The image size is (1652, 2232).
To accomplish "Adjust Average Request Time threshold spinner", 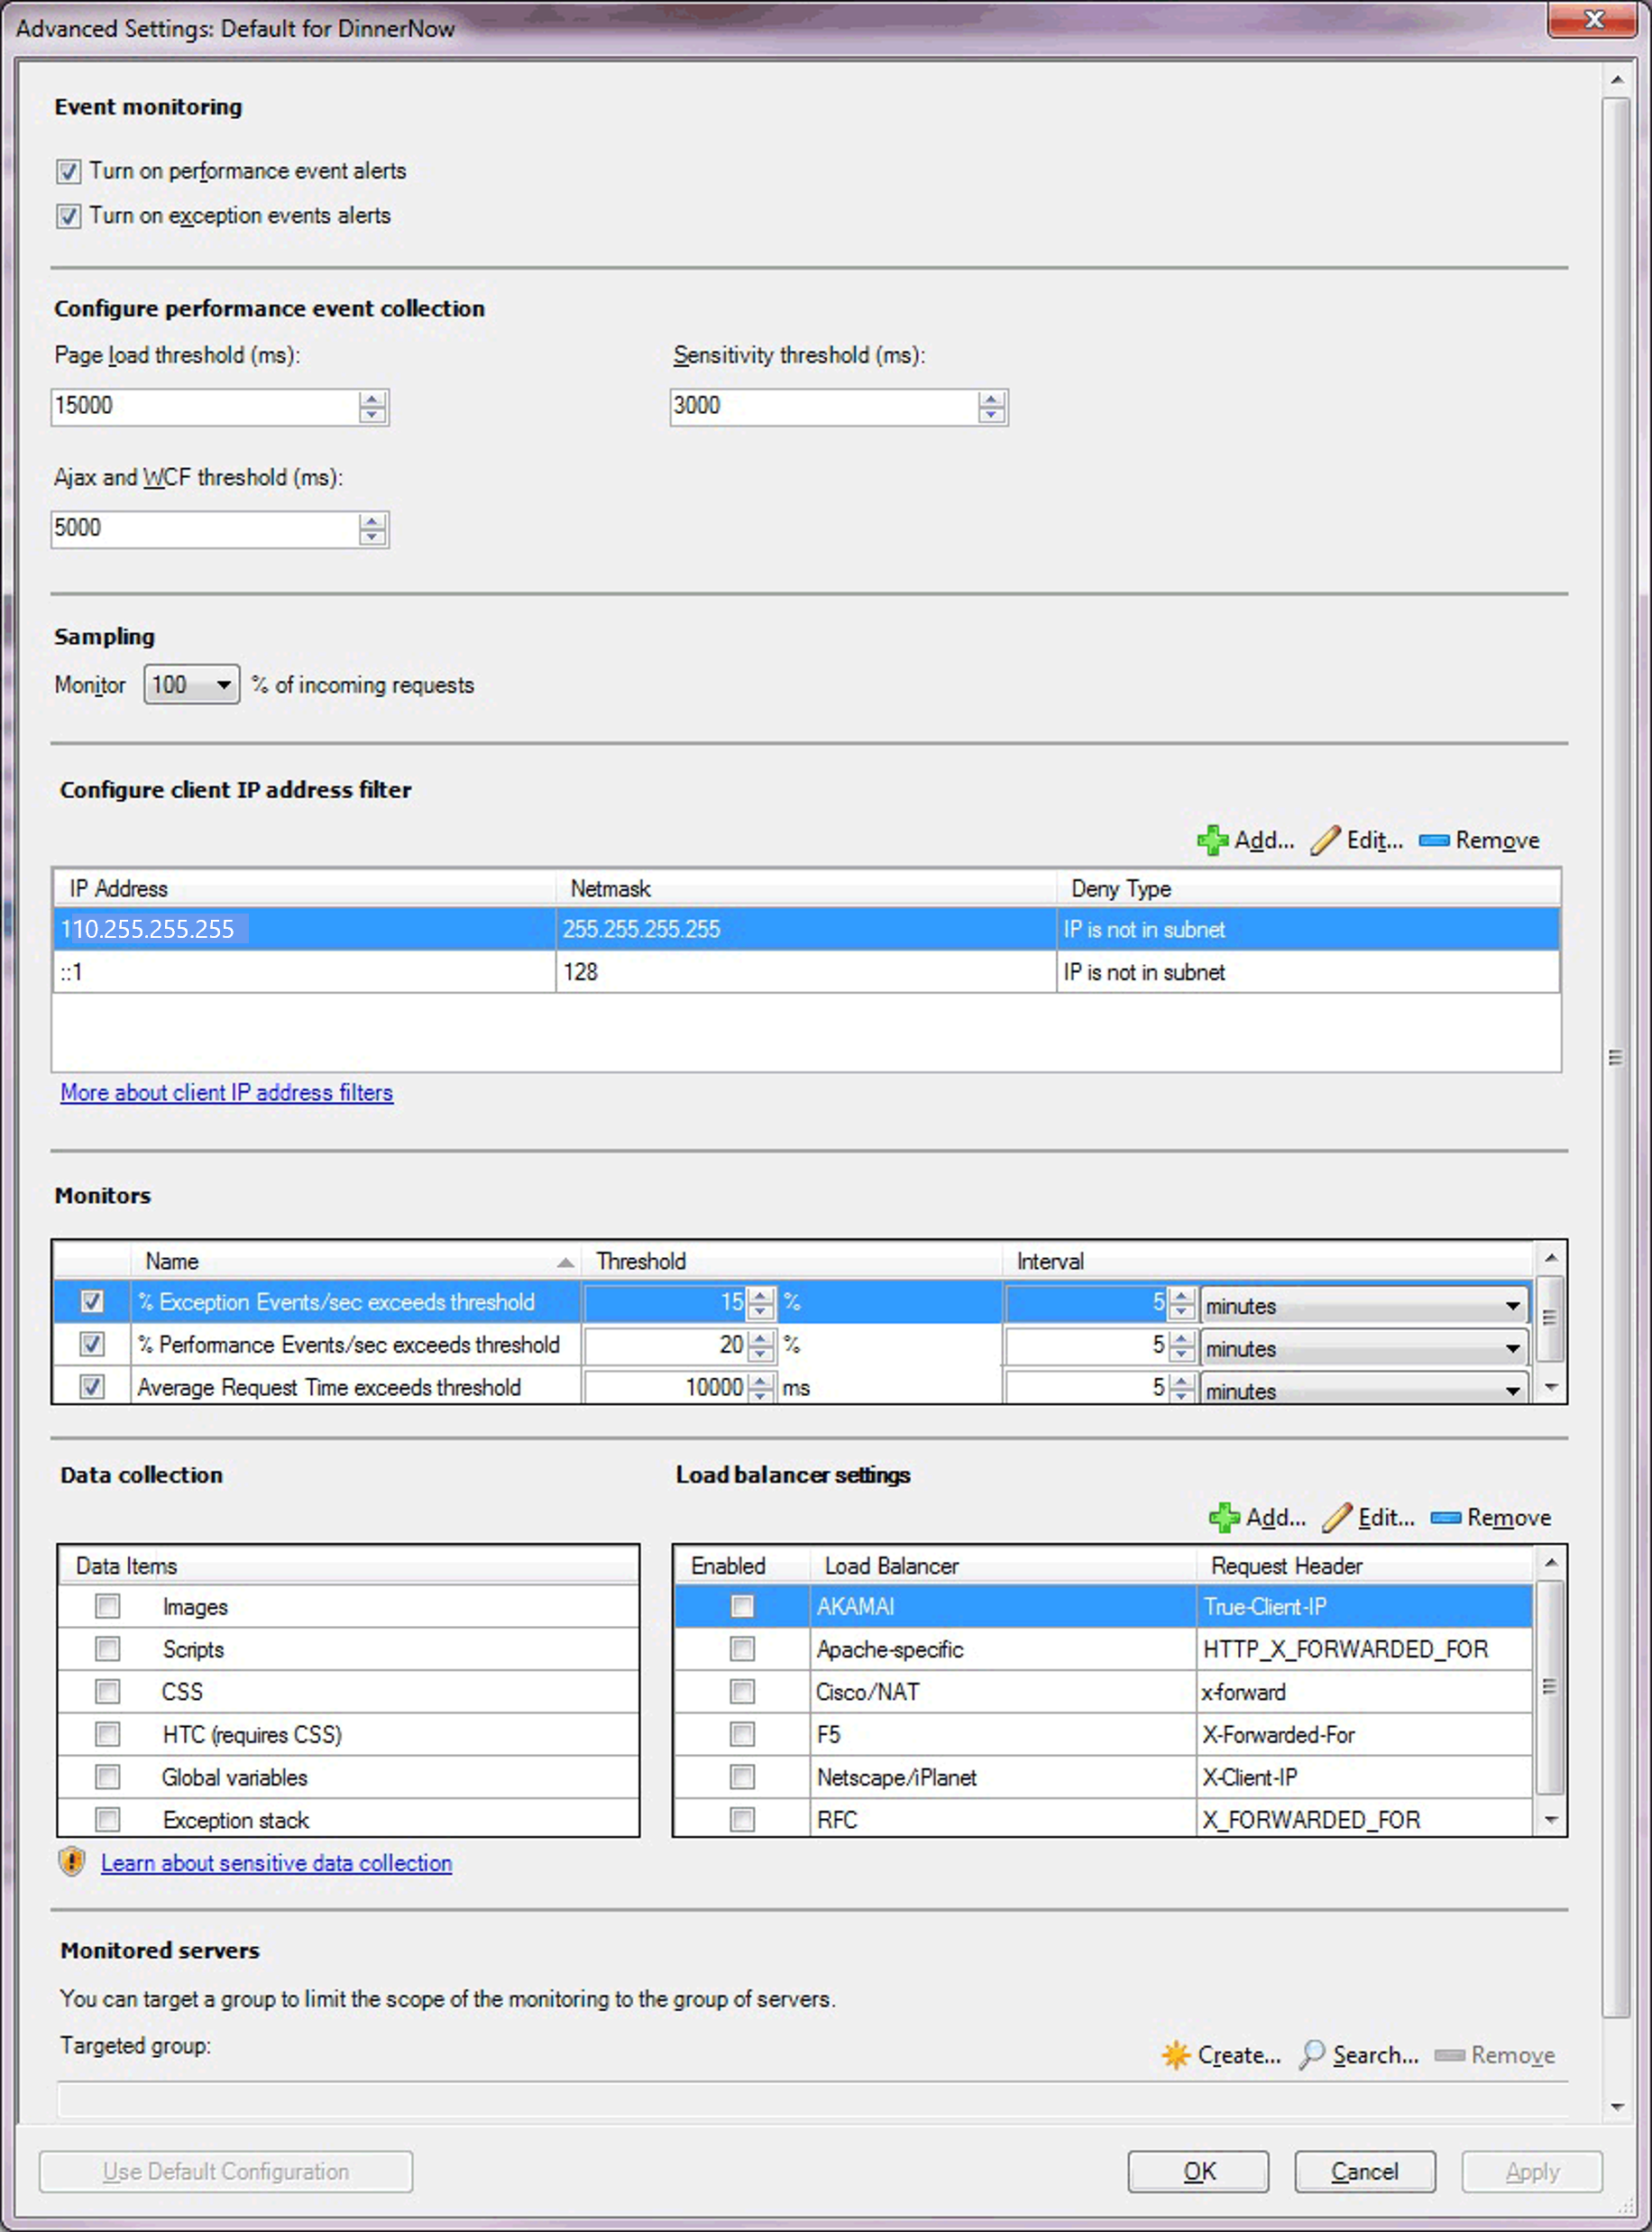I will 761,1387.
